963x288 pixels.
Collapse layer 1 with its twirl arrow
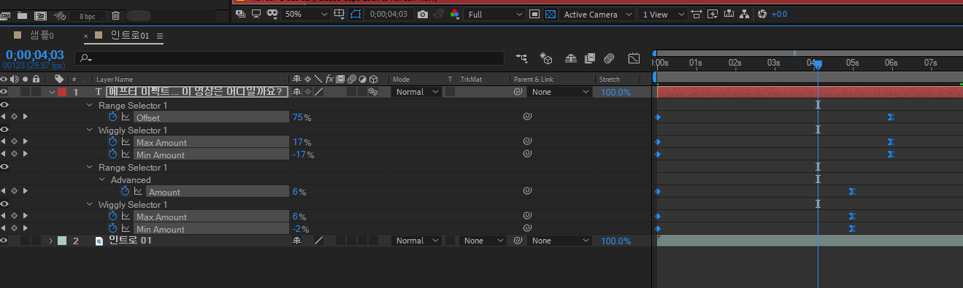(x=52, y=92)
